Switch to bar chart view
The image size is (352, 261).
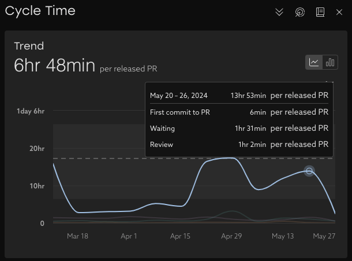[x=330, y=62]
